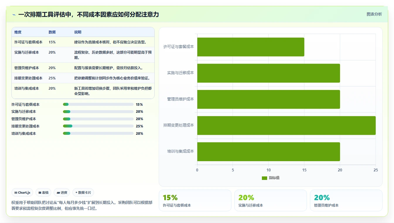The height and width of the screenshot is (223, 394).
Task: Click the x-axis tick label 15
Action: click(x=304, y=170)
